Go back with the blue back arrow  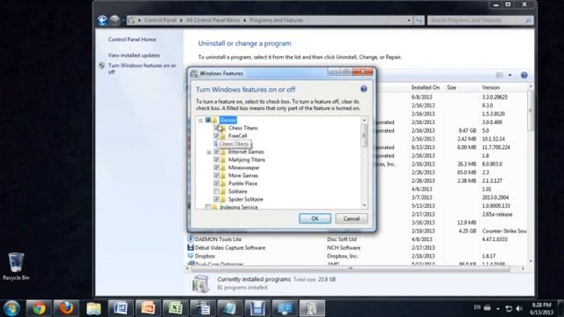pos(102,20)
